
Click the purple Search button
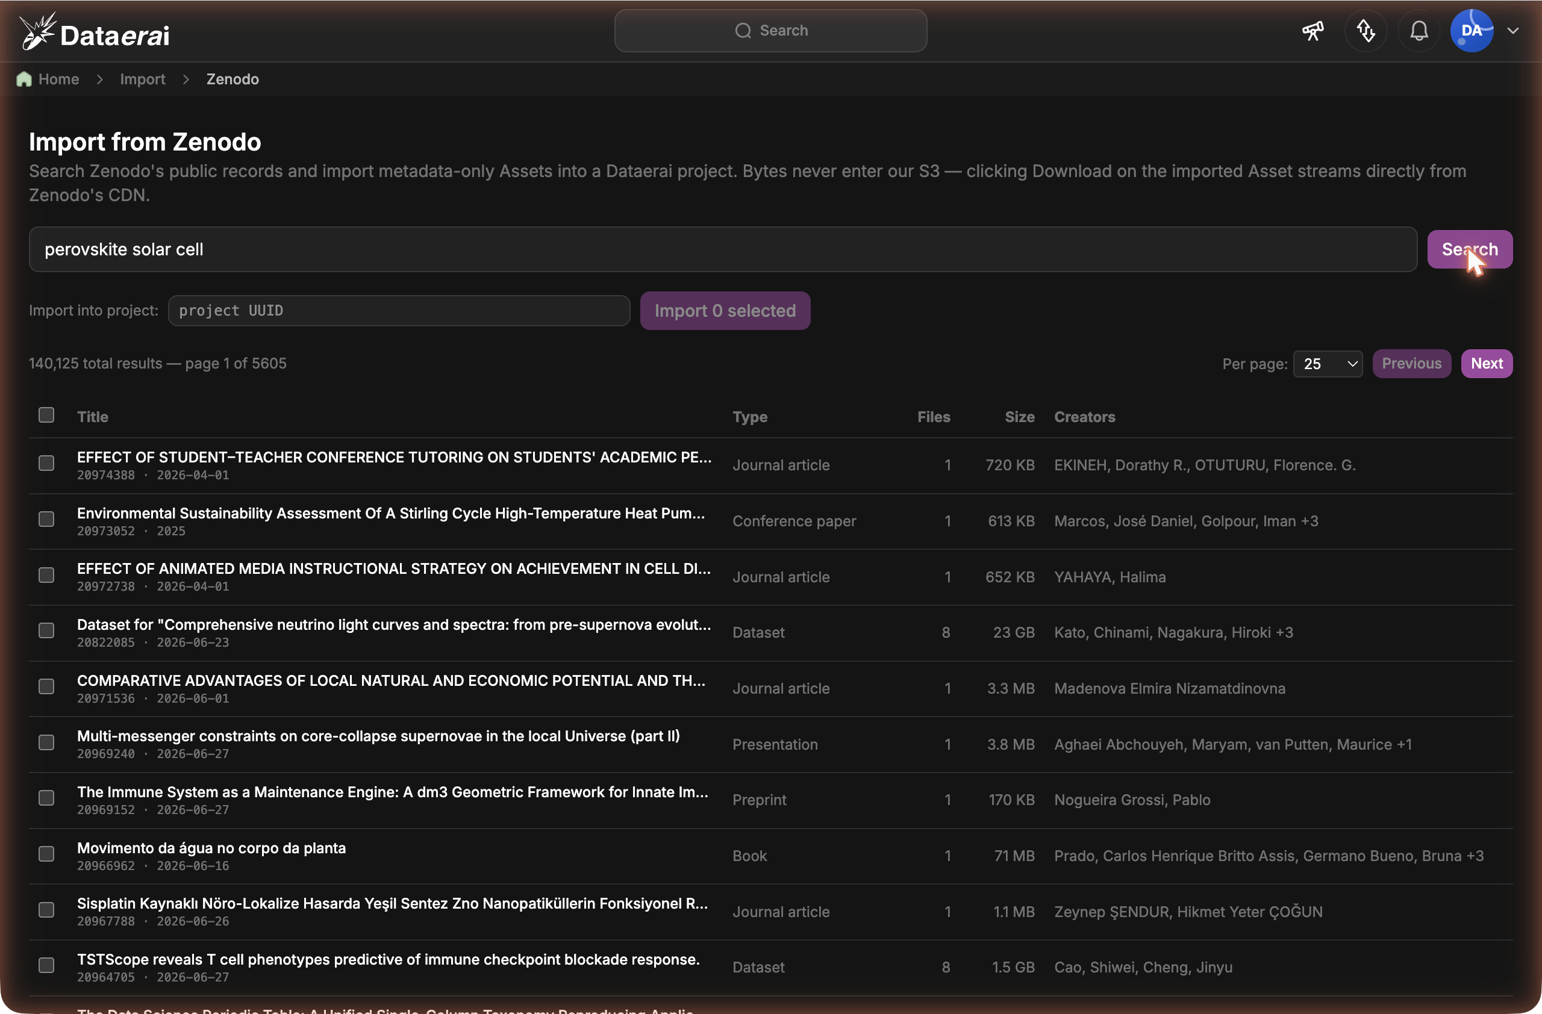tap(1470, 249)
